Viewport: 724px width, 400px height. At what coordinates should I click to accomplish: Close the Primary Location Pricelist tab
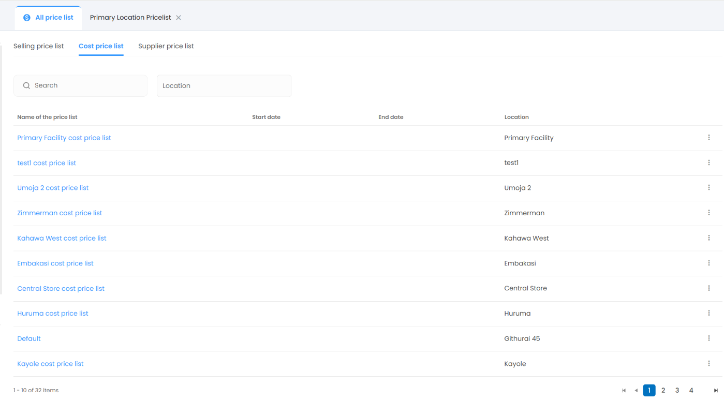[x=179, y=18]
